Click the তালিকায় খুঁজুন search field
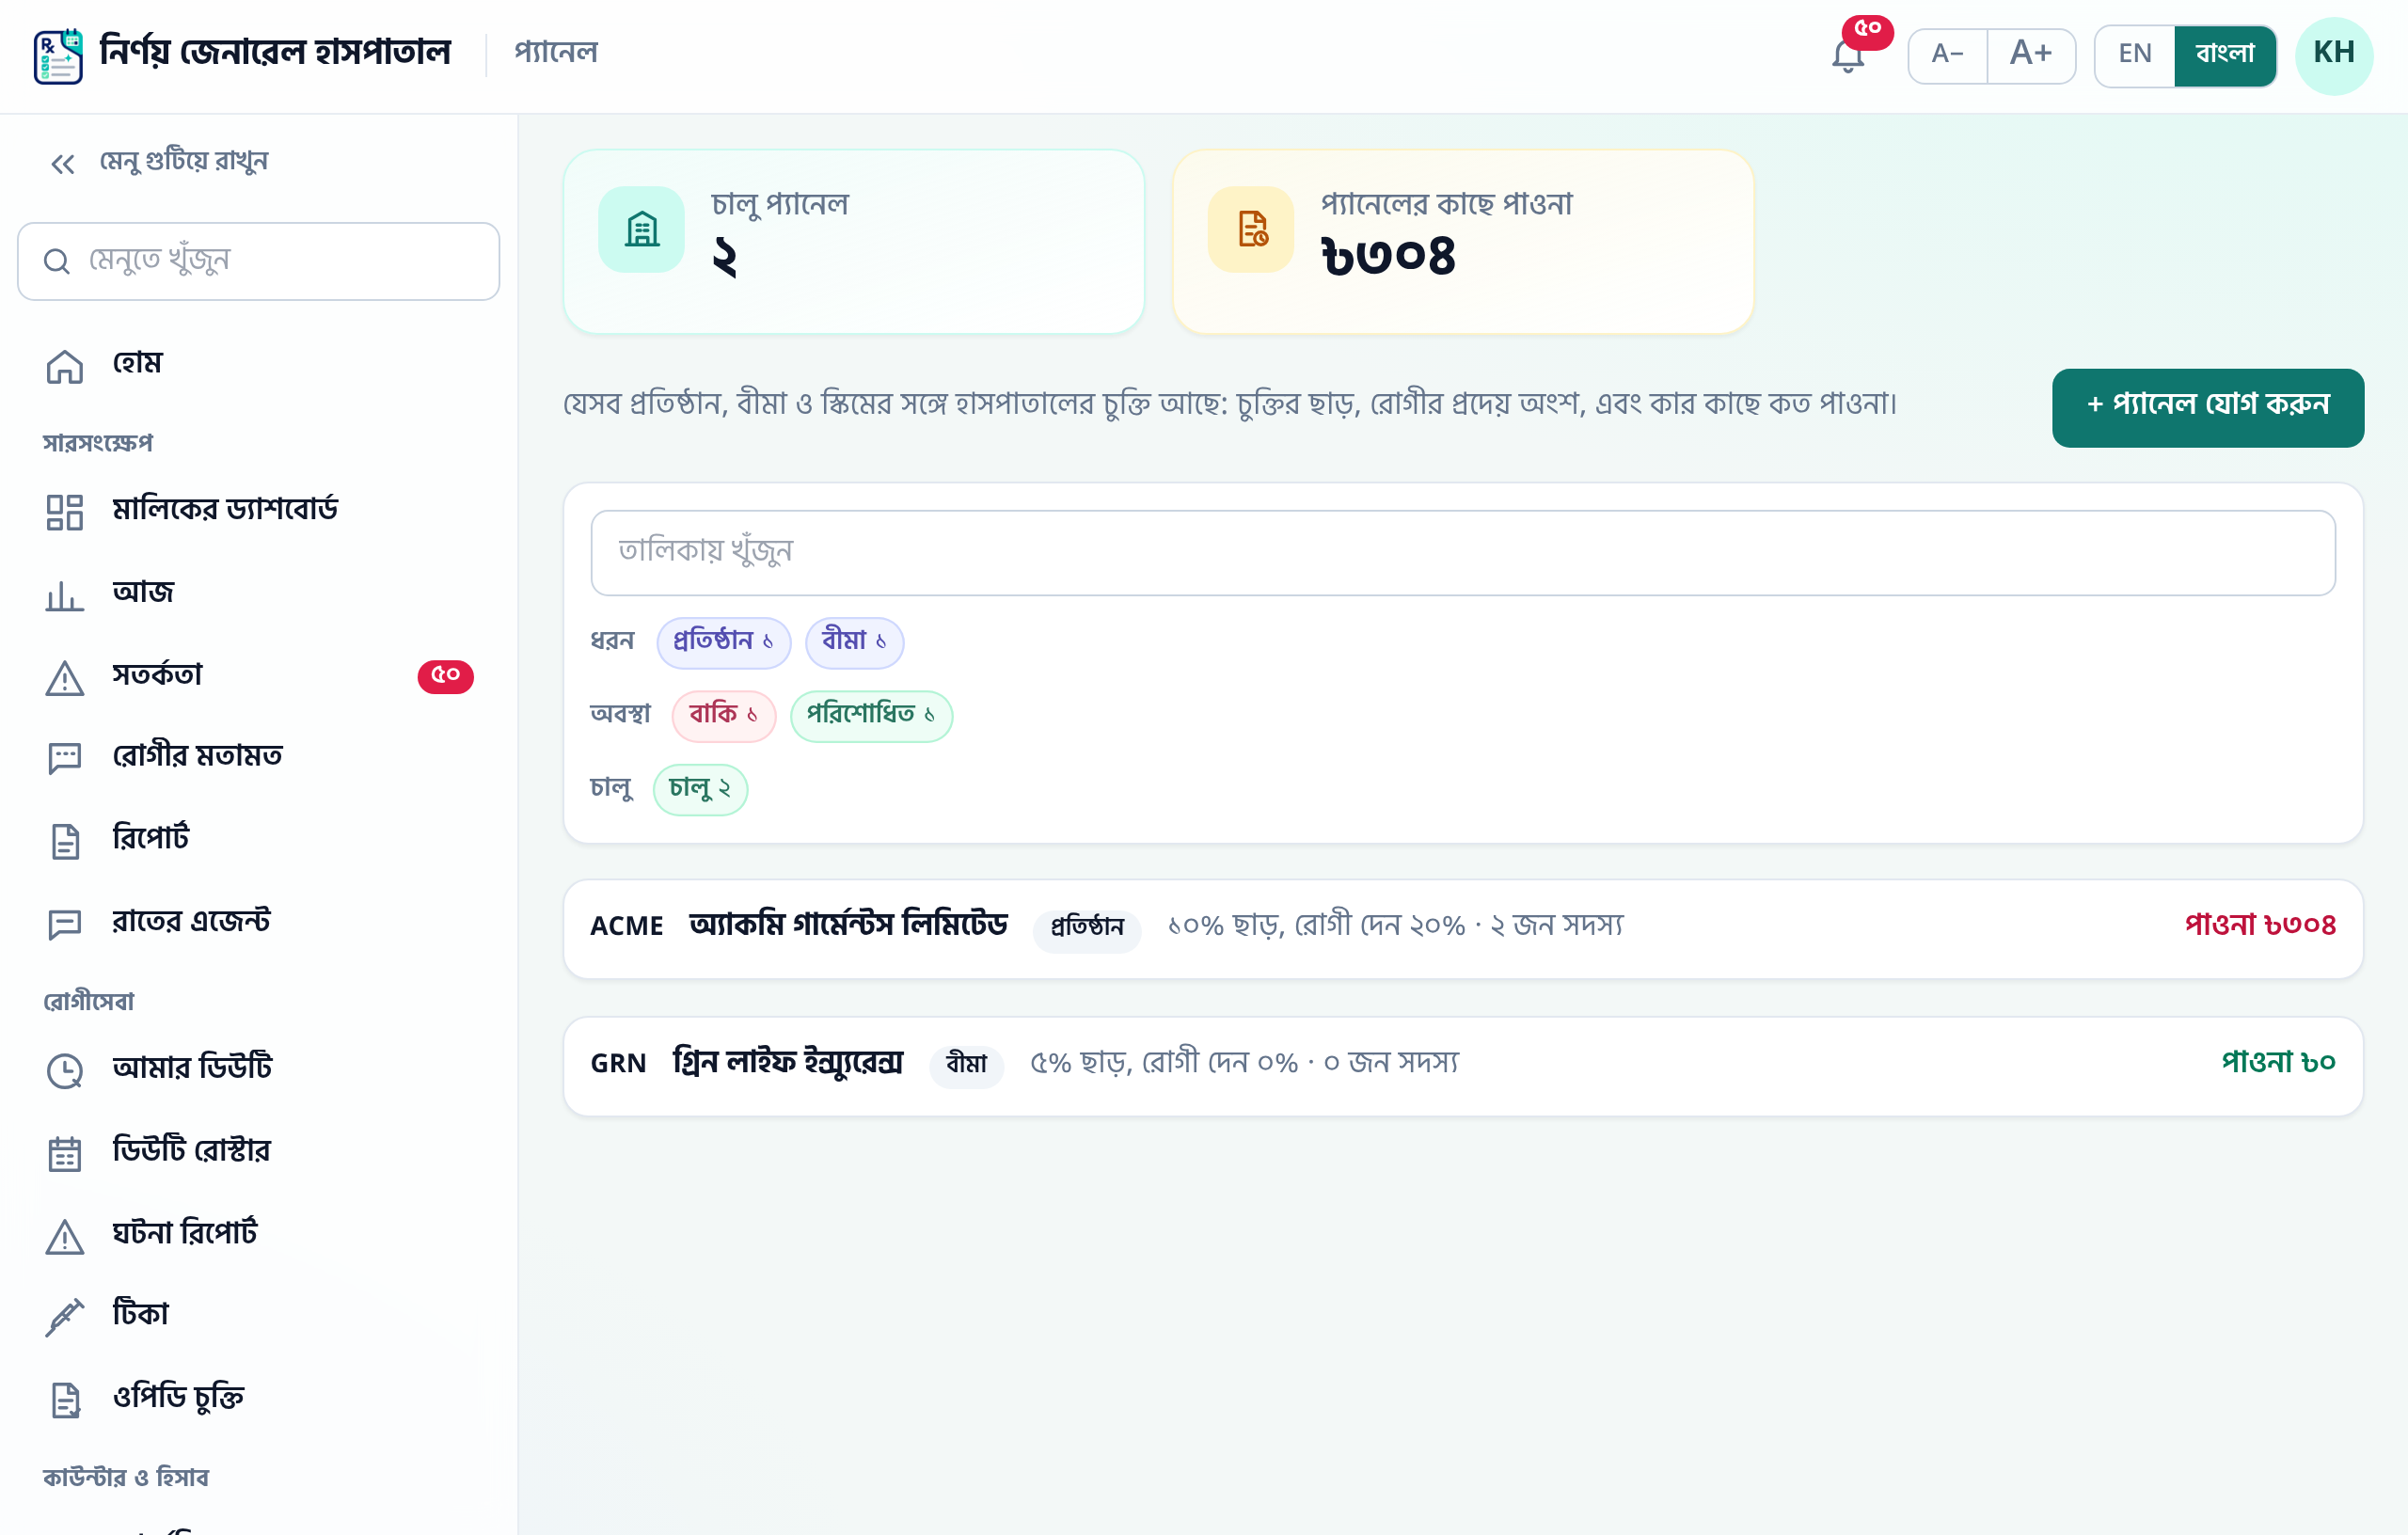Image resolution: width=2408 pixels, height=1535 pixels. tap(1463, 553)
